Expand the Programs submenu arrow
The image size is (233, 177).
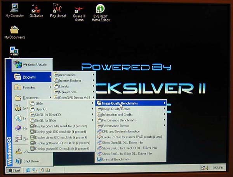click(50, 77)
